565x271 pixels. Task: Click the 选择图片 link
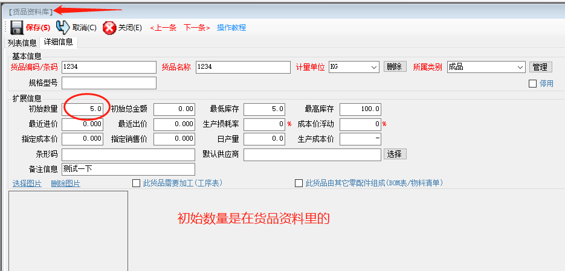pyautogui.click(x=27, y=183)
